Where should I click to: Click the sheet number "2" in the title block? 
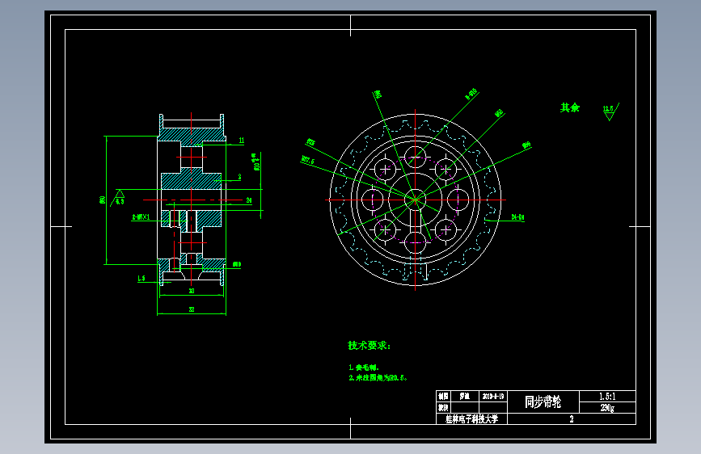pyautogui.click(x=572, y=419)
